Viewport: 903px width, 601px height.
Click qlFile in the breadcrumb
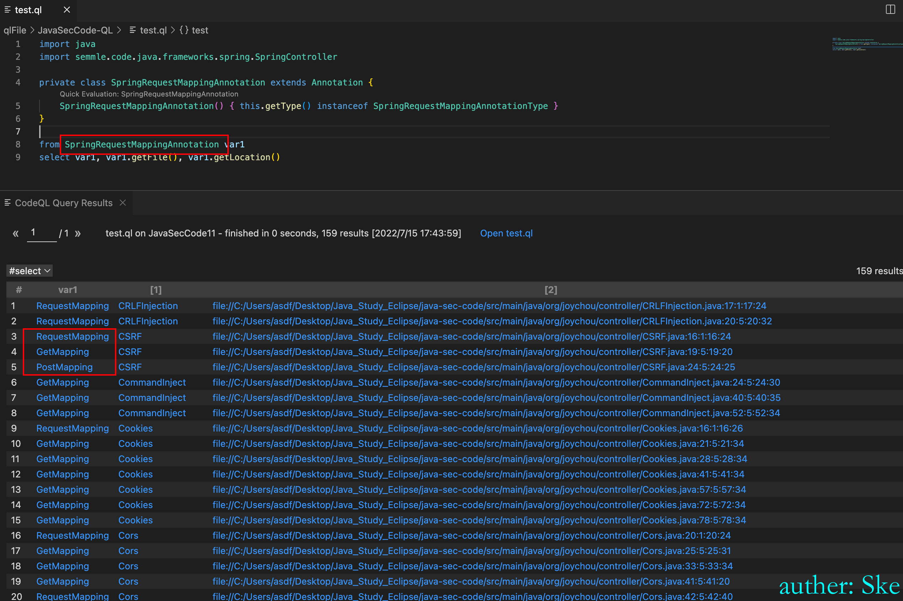click(15, 30)
